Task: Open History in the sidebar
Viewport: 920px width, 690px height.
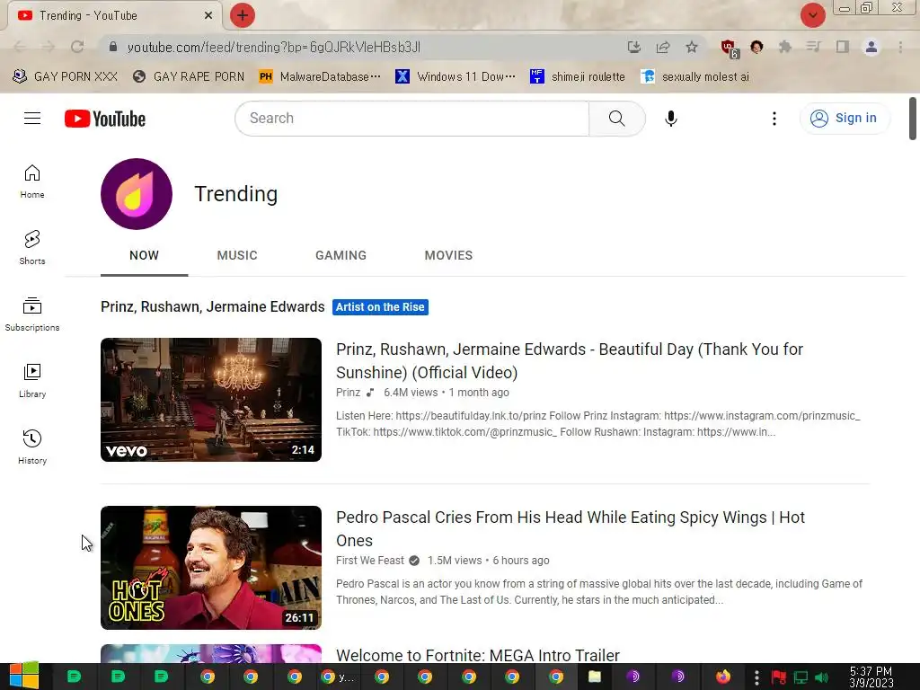Action: point(32,447)
